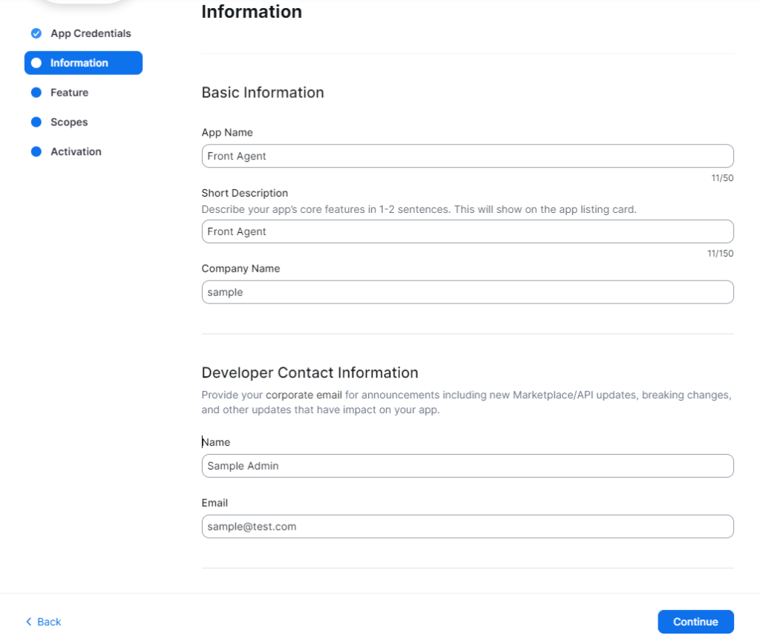
Task: Select the Email field with sample@test.com
Action: tap(468, 527)
